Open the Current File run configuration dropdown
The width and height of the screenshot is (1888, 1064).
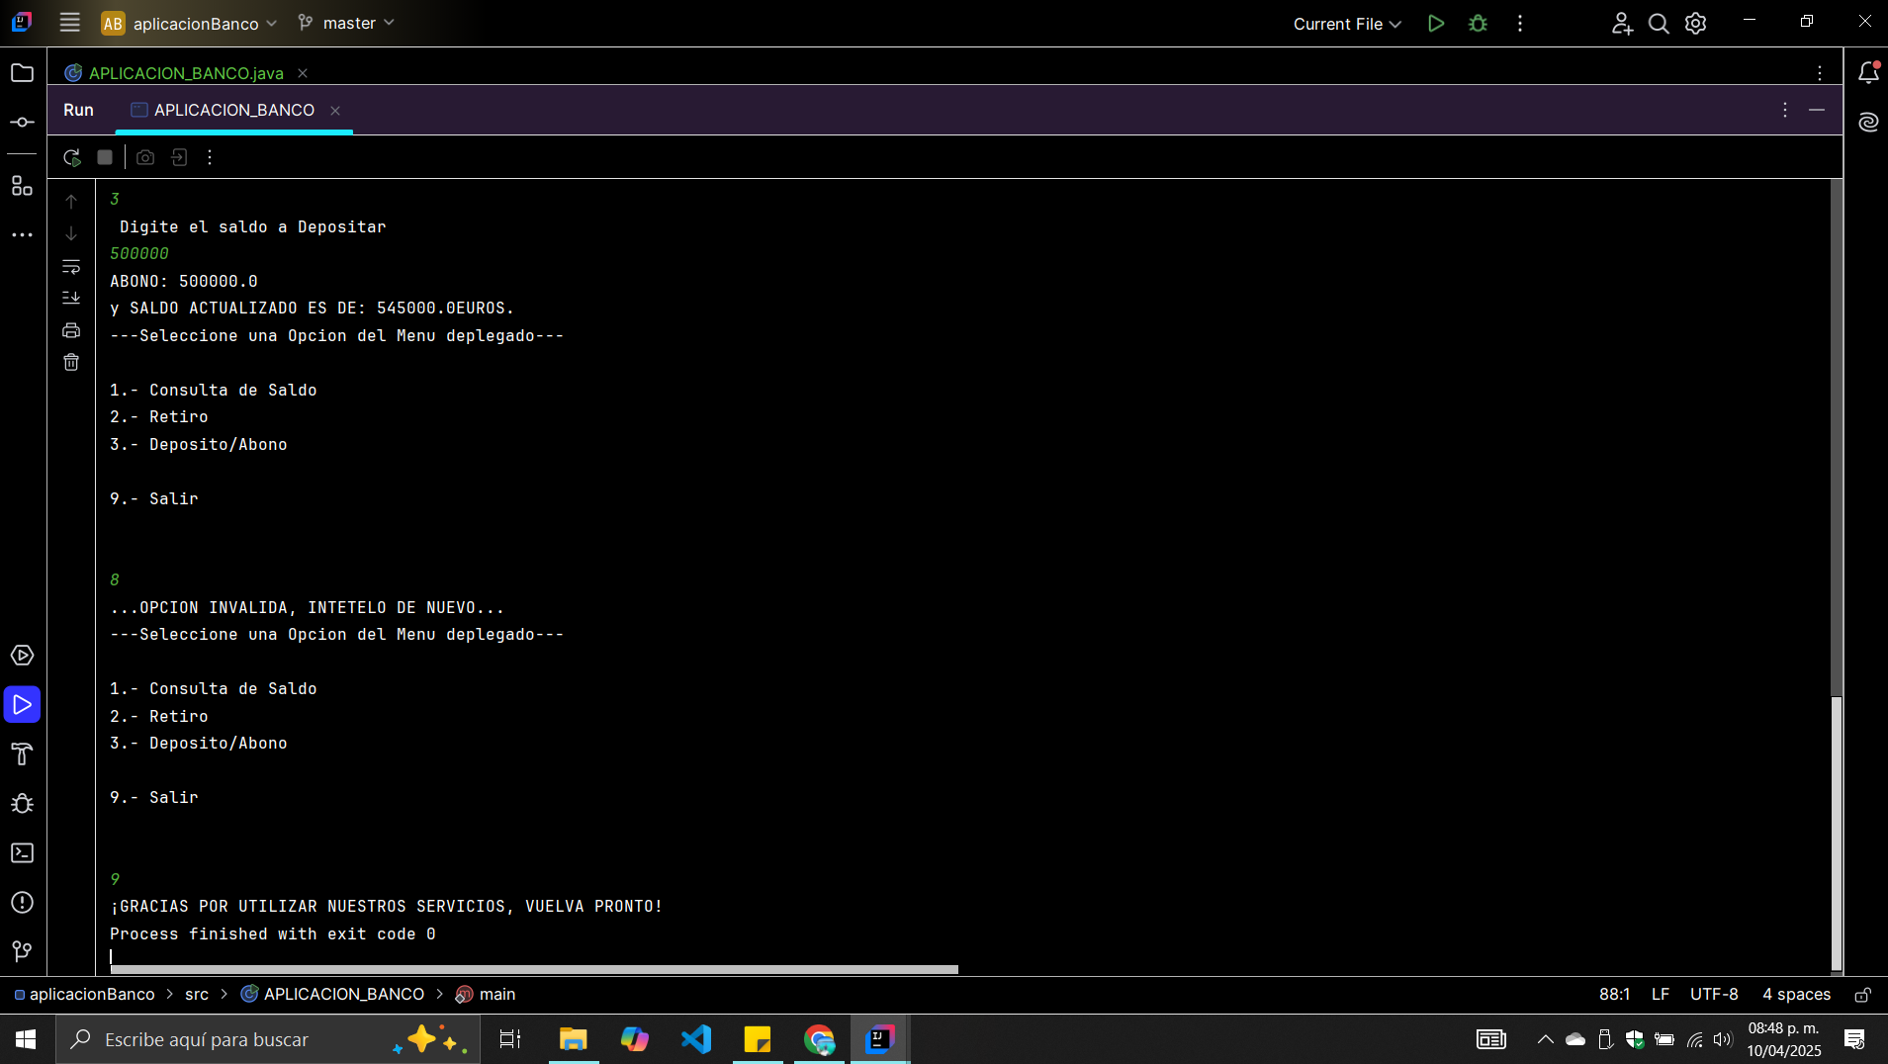point(1347,24)
